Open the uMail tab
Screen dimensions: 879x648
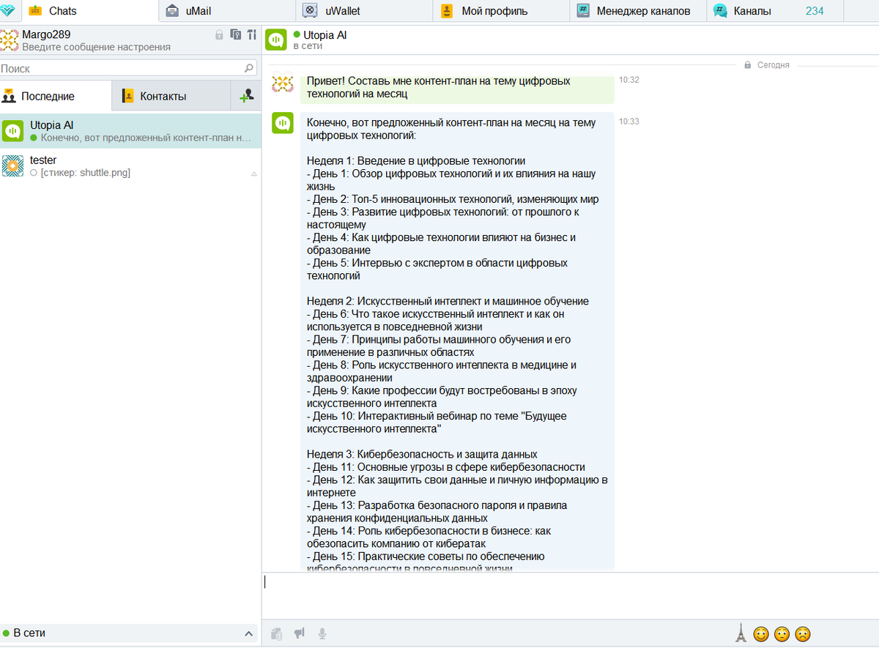[x=227, y=11]
